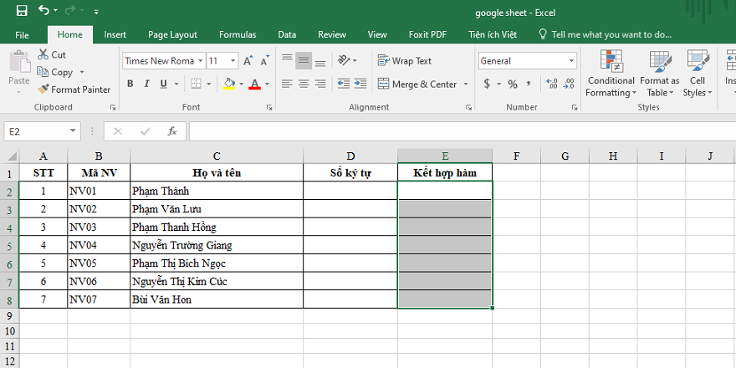This screenshot has width=736, height=368.
Task: Switch to the Formulas ribbon tab
Action: pos(238,34)
